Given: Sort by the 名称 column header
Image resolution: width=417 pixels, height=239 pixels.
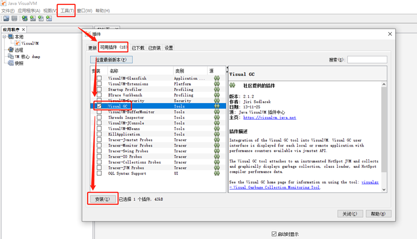Looking at the screenshot, I should click(140, 71).
